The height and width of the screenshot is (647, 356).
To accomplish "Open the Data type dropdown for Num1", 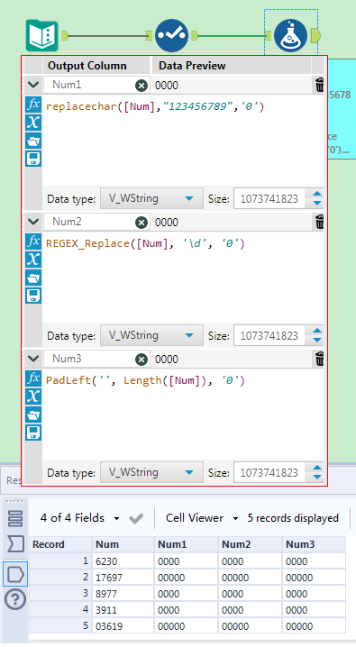I will tap(151, 198).
